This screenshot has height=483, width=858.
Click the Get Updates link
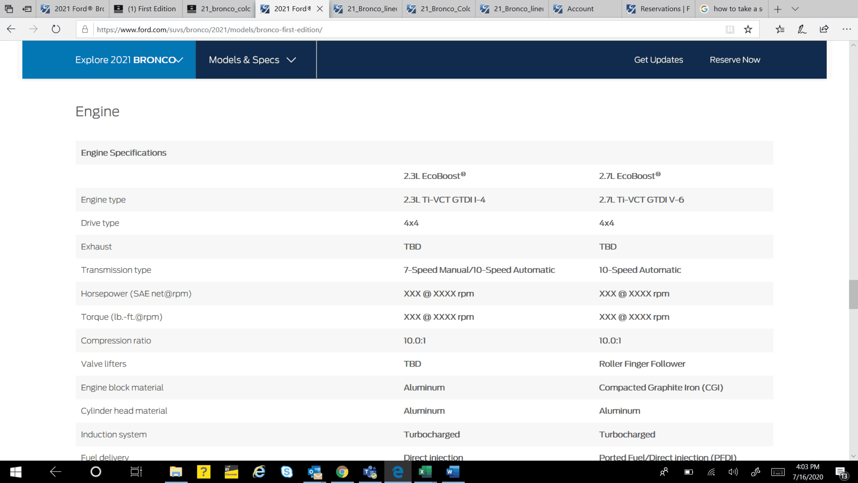tap(658, 60)
